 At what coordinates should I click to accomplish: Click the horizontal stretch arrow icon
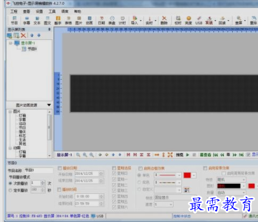click(157, 155)
